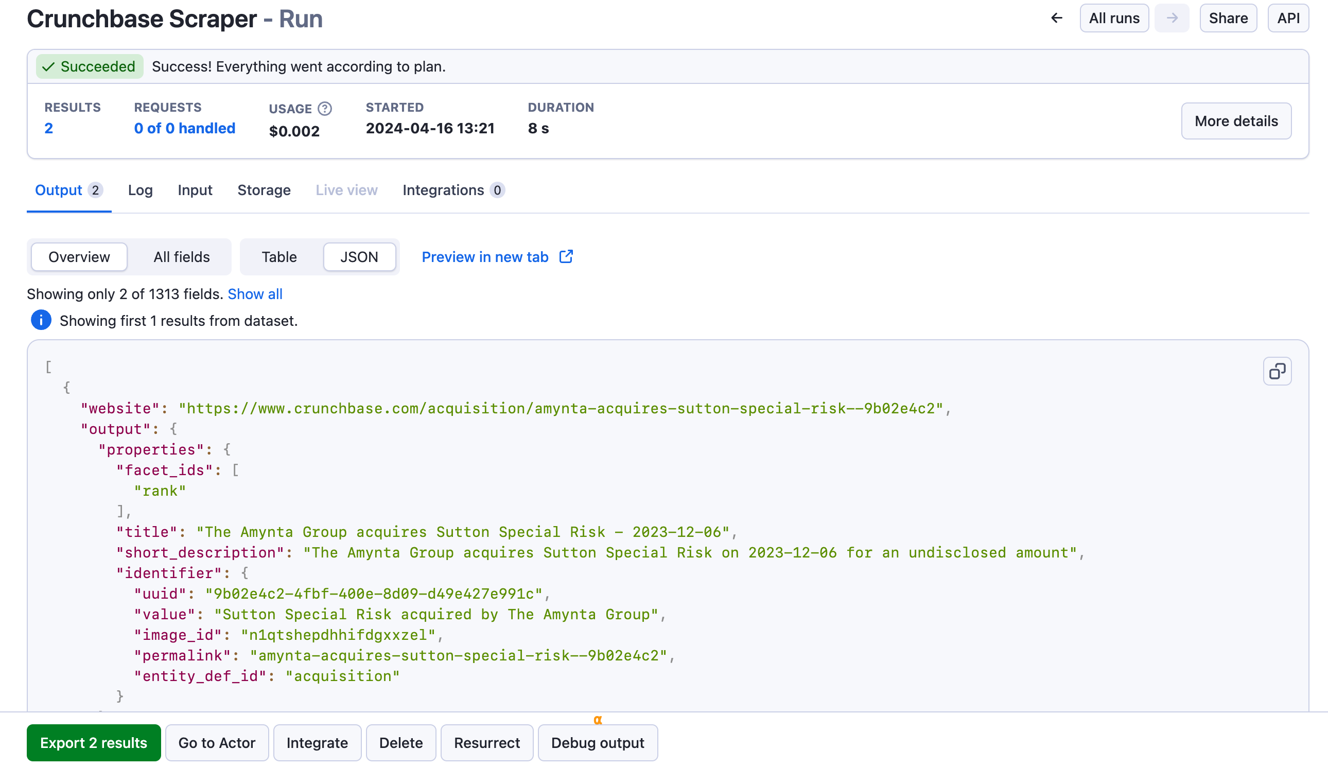Expand More details for this run
Screen dimensions: 1328x767
(x=1236, y=120)
